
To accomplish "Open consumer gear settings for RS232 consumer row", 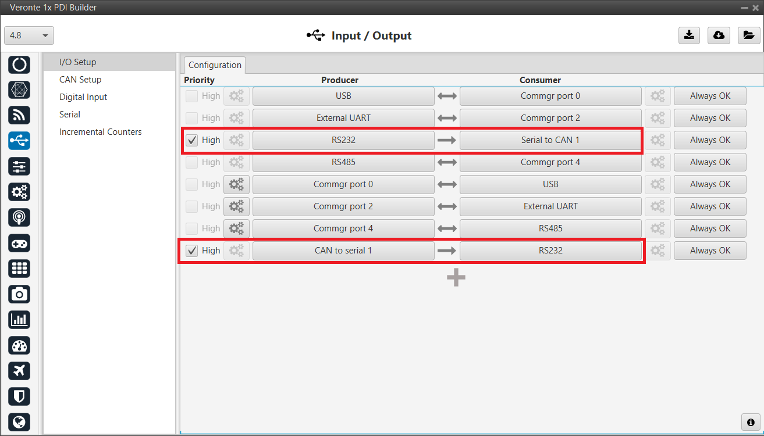I will tap(658, 251).
